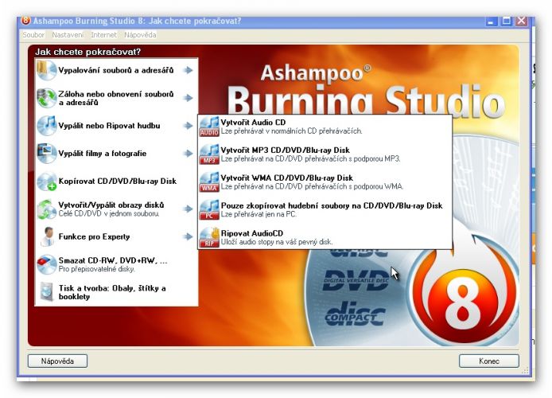The width and height of the screenshot is (552, 398).
Task: Click description Lze přehrávat jen na PC
Action: tap(259, 214)
